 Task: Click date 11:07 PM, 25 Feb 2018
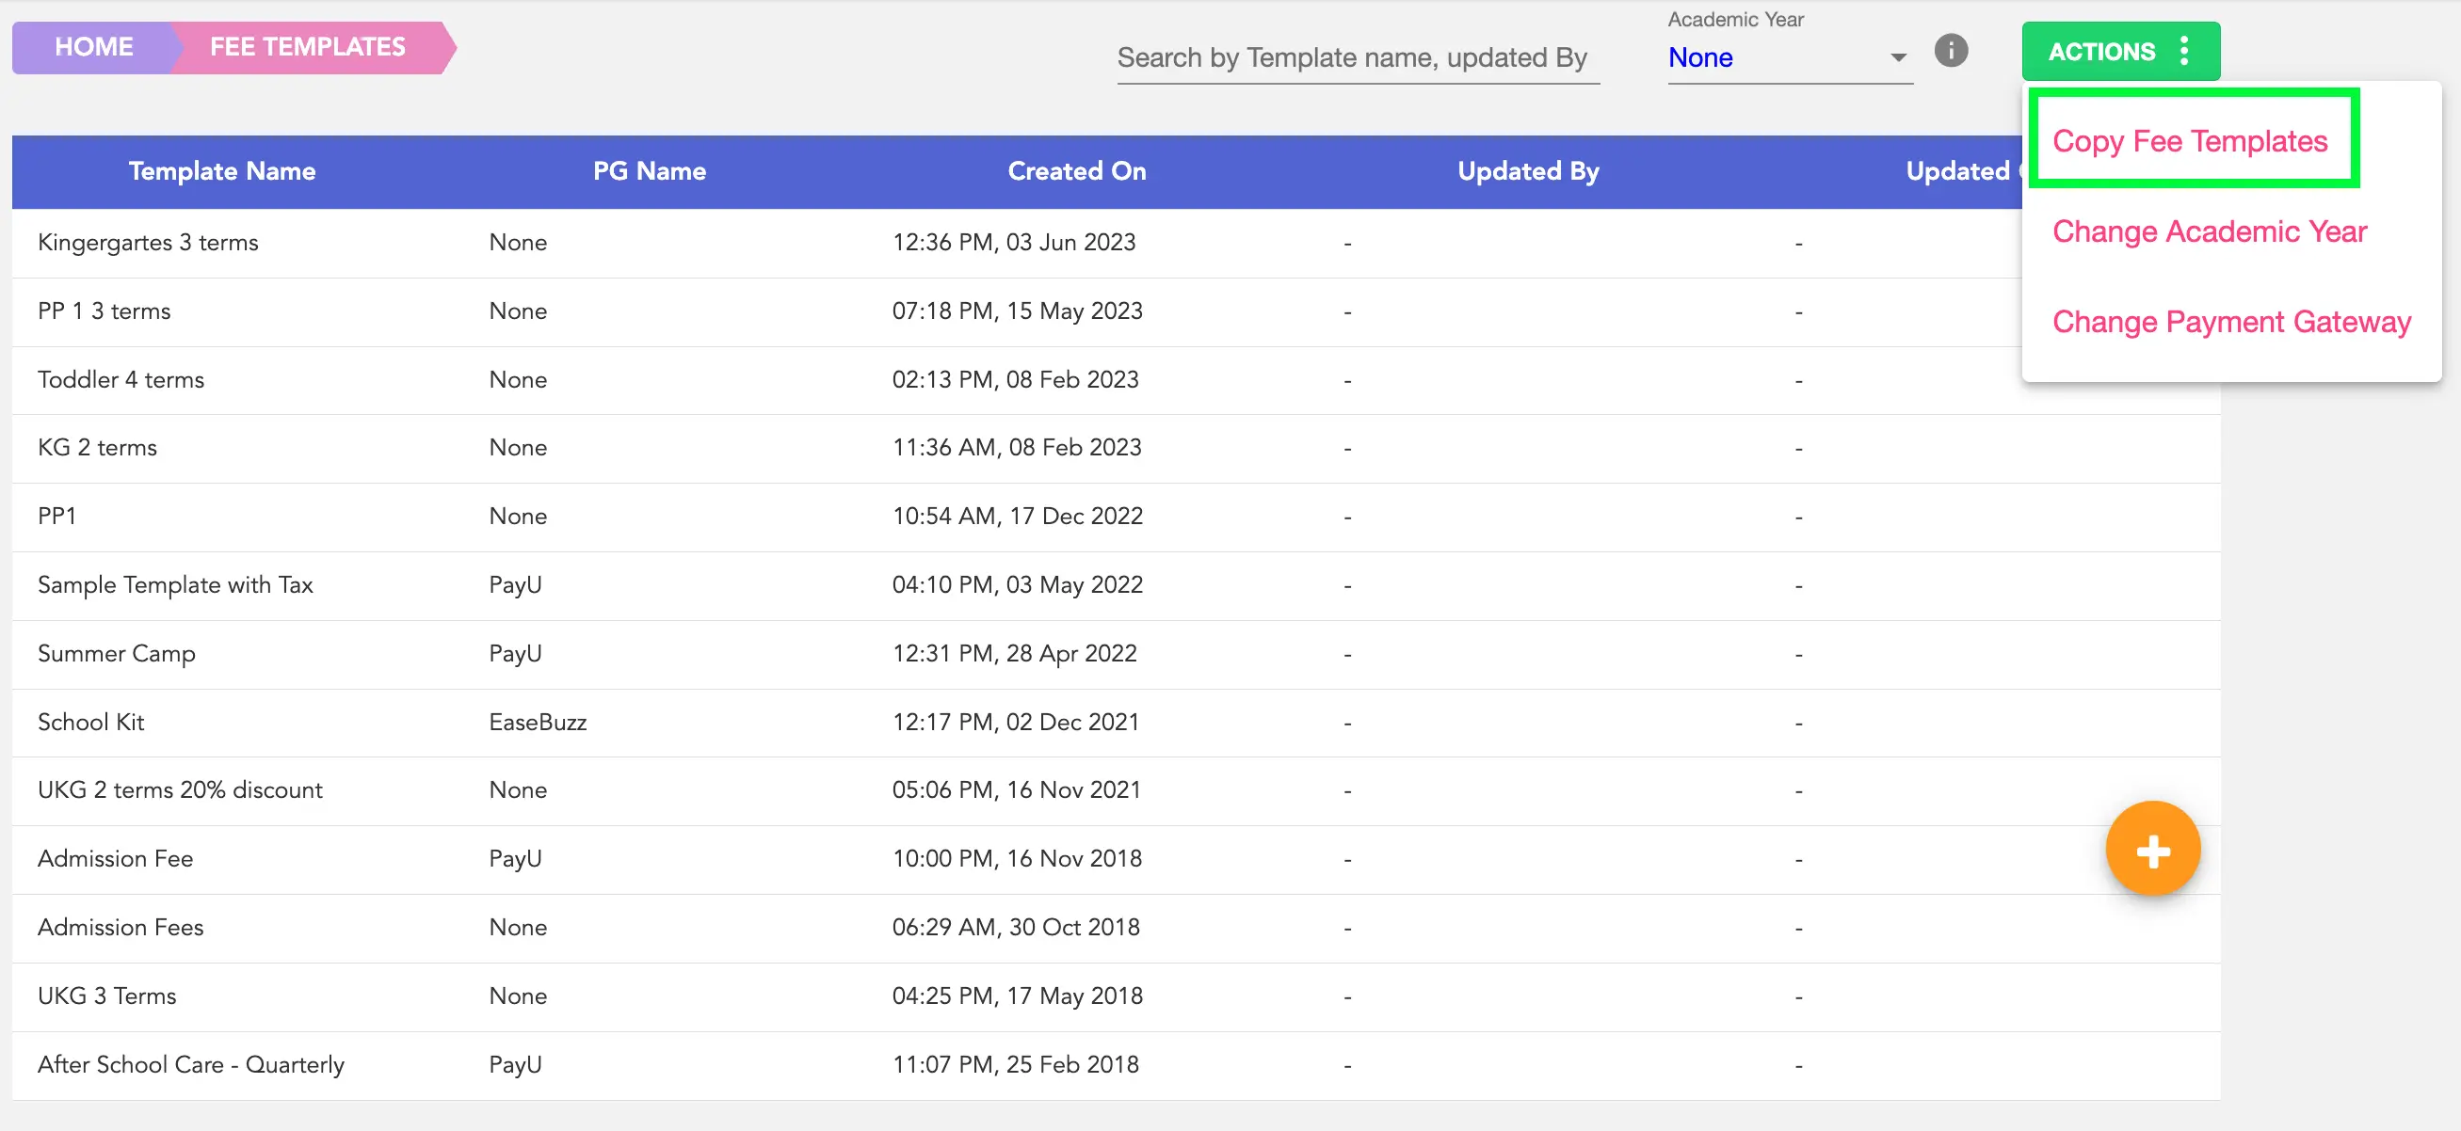pyautogui.click(x=1016, y=1065)
